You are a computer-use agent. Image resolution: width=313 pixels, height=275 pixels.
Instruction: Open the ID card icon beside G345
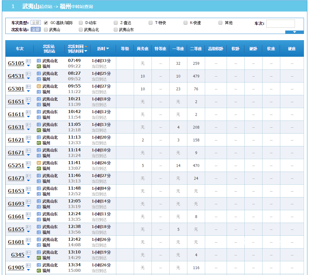coord(28,253)
